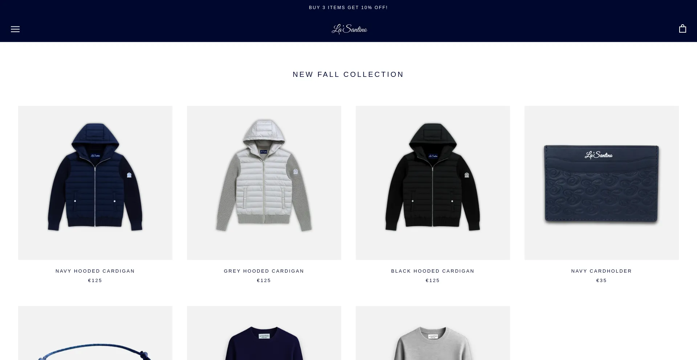Open the hamburger navigation menu
This screenshot has height=360, width=697.
pos(15,29)
